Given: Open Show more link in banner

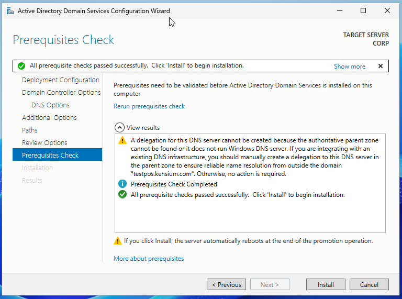Looking at the screenshot, I should tap(350, 67).
